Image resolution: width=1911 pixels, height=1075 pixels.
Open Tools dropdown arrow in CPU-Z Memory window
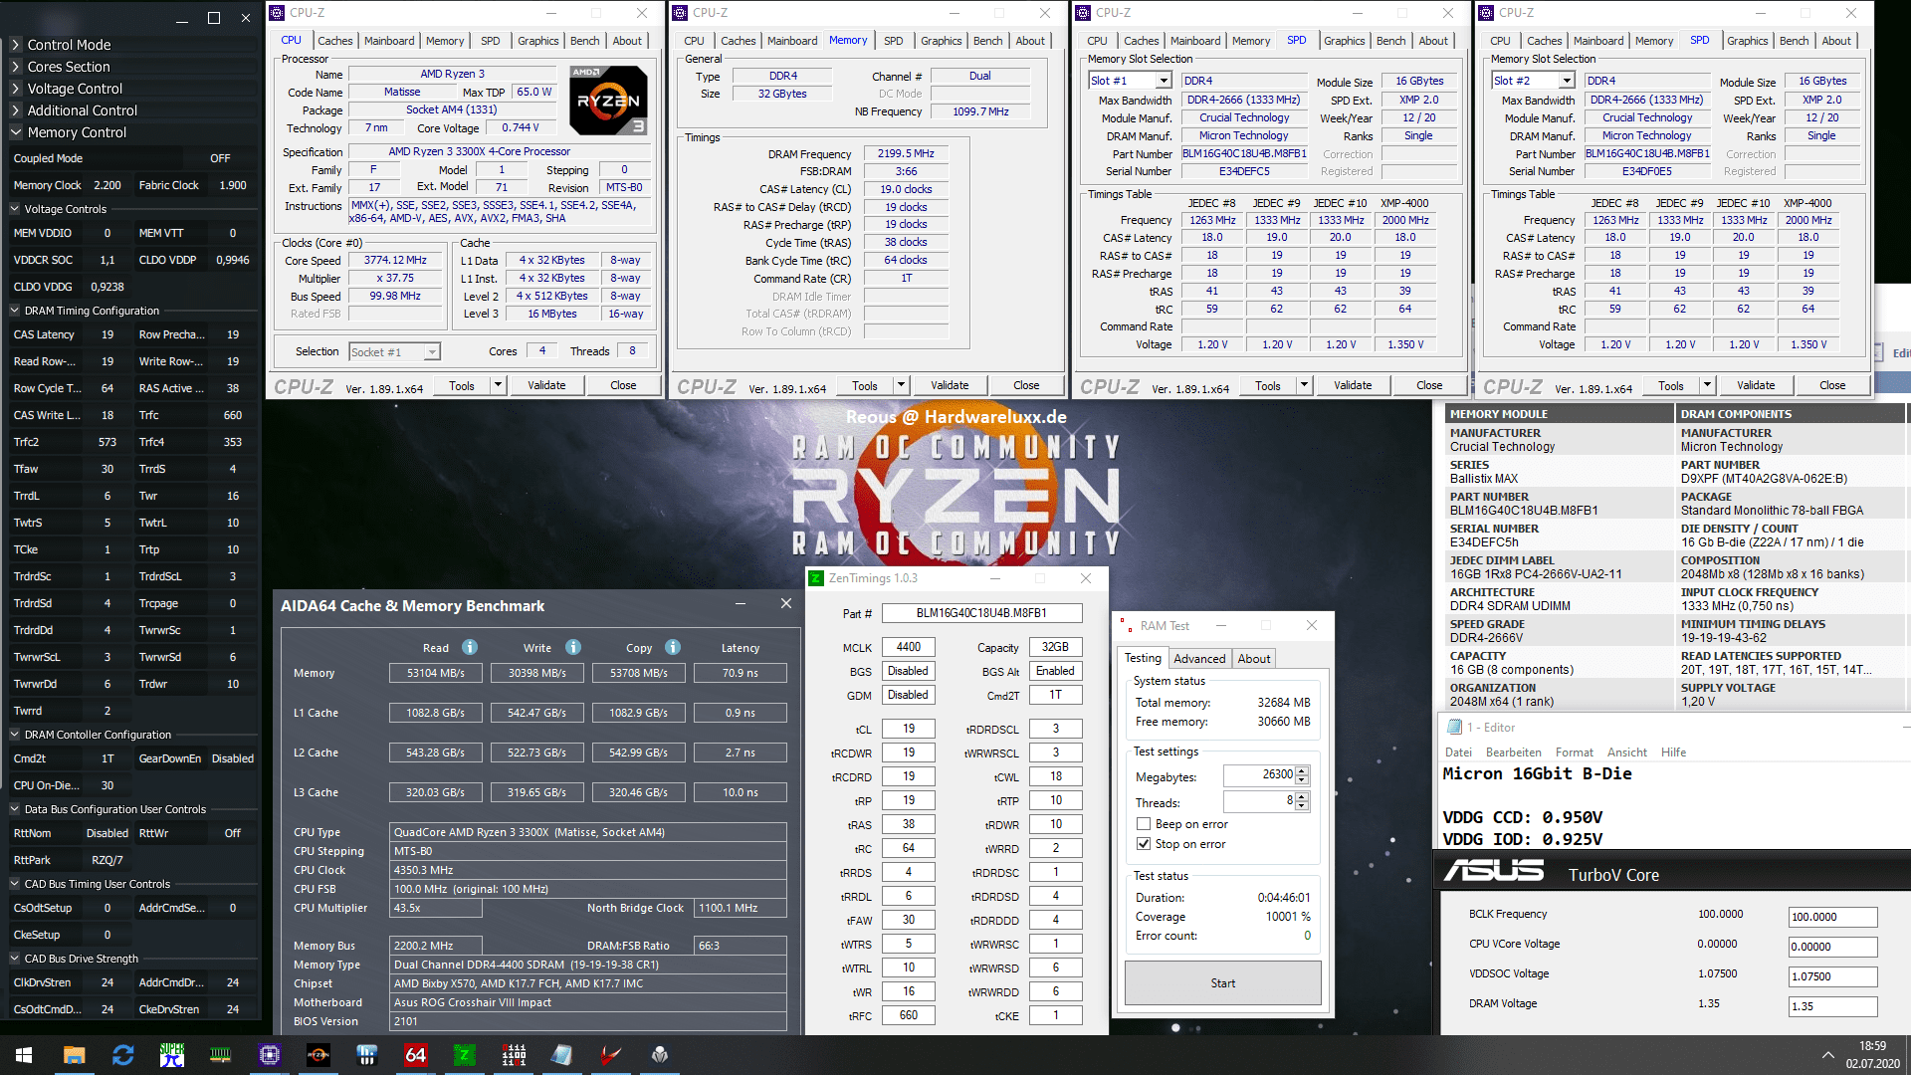(901, 385)
